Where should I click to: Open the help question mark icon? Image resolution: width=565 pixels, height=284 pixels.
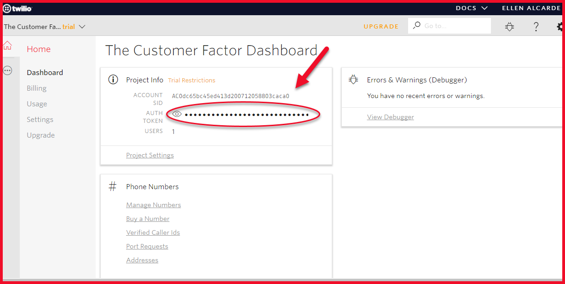point(536,26)
